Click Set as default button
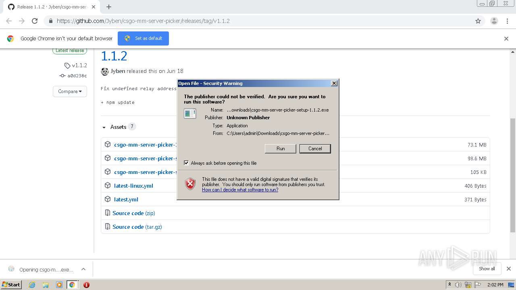Screen dimensions: 516x290 point(143,38)
